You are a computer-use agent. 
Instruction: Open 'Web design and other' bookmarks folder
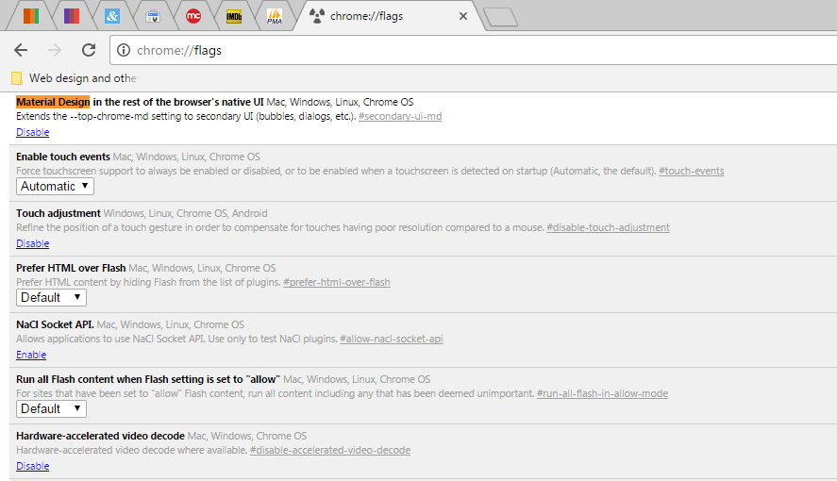pos(75,78)
